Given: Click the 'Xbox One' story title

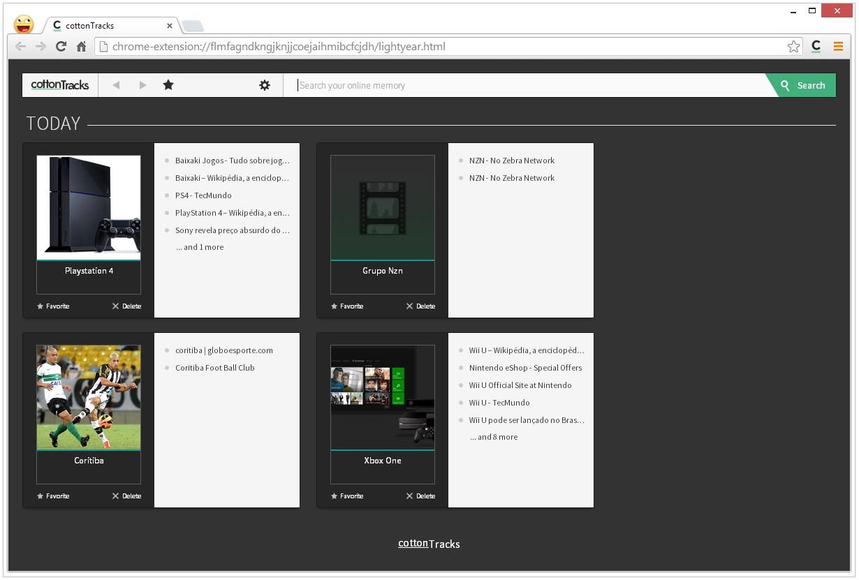Looking at the screenshot, I should pyautogui.click(x=383, y=461).
